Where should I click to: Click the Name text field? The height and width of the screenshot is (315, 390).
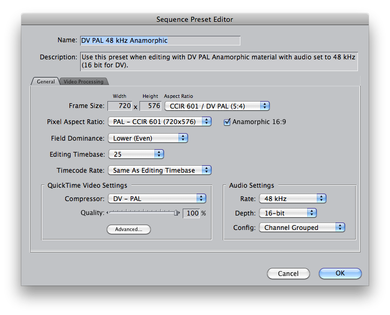(160, 41)
